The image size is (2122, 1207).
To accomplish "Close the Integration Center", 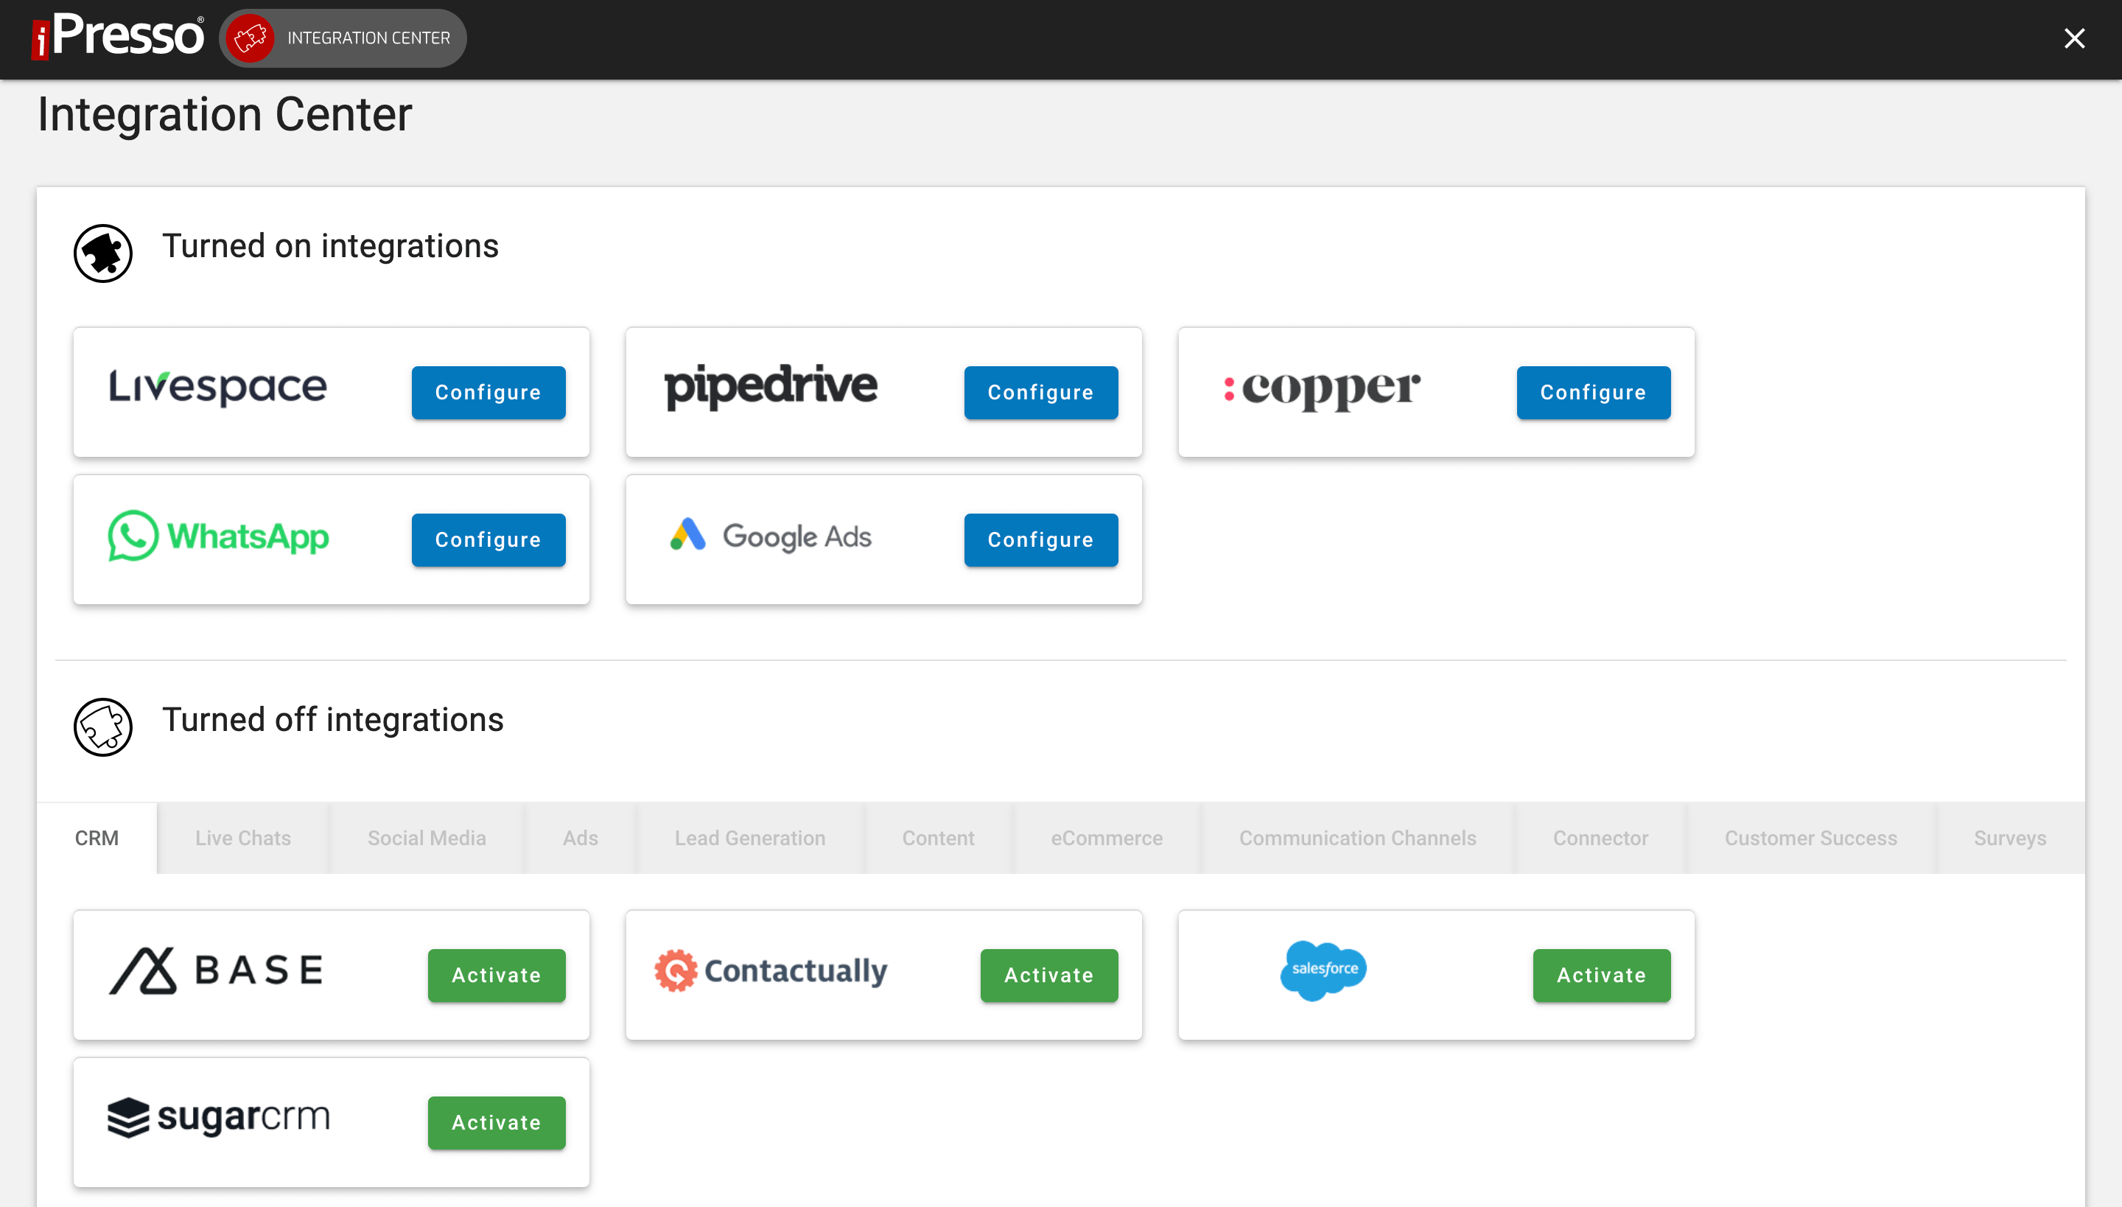I will click(2074, 38).
